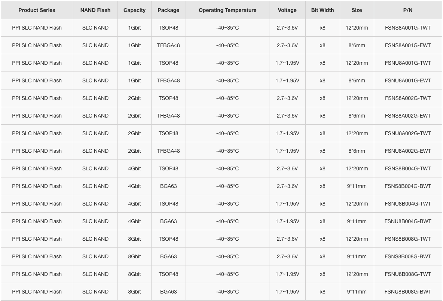Screen dimensions: 443x301
Task: Click the Product Series column header
Action: [x=37, y=10]
